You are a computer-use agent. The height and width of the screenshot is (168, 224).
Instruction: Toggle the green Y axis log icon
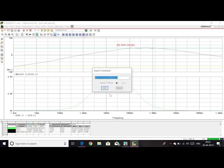coord(27,34)
